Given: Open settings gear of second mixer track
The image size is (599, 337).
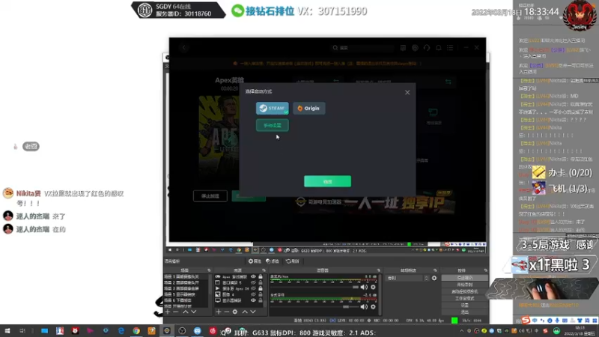Looking at the screenshot, I should pyautogui.click(x=373, y=306).
